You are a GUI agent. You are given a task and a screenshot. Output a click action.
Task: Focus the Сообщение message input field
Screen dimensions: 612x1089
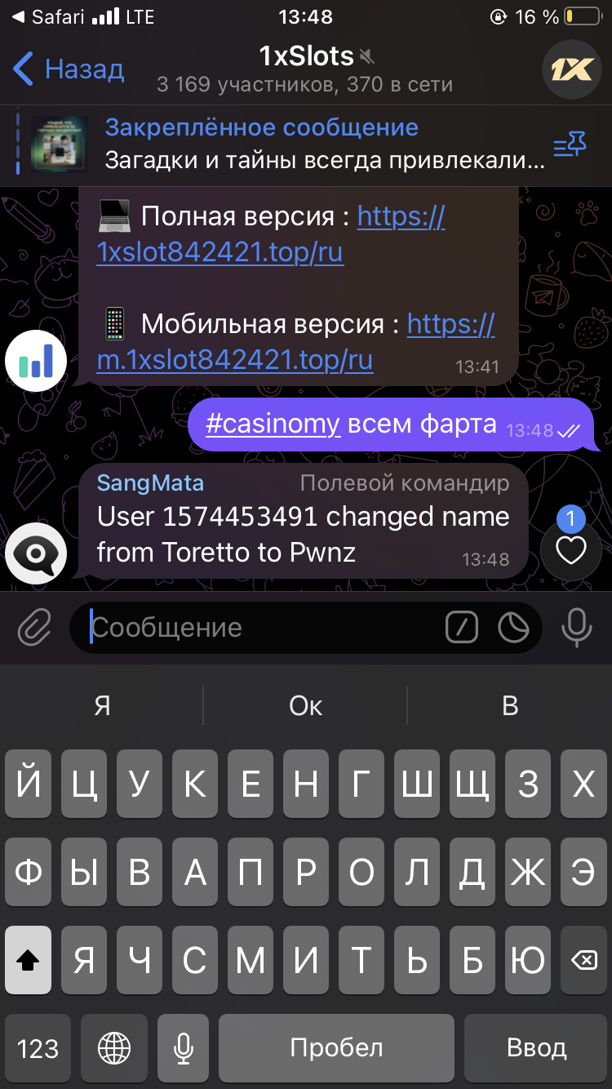coord(265,628)
